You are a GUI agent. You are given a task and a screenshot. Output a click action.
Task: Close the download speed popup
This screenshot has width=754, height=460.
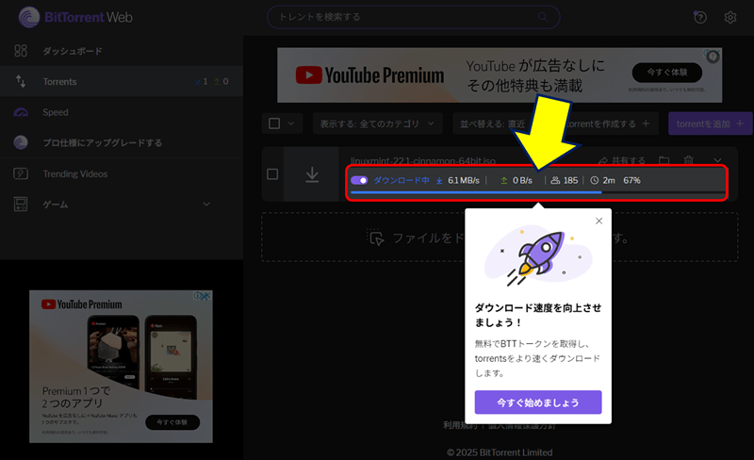pos(598,221)
